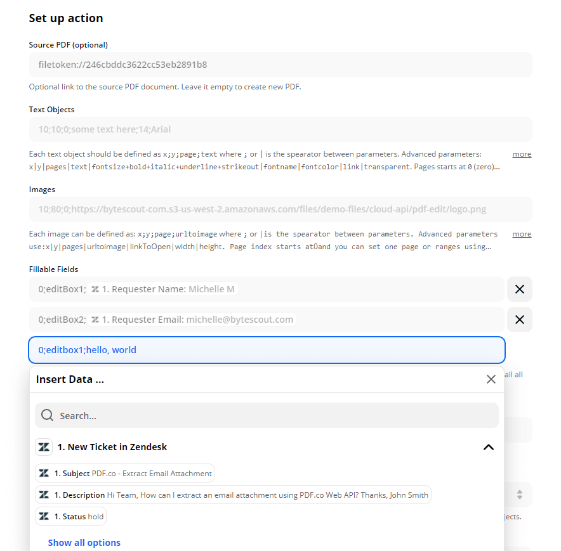561x551 pixels.
Task: Expand Text Objects help with more link
Action: click(522, 154)
